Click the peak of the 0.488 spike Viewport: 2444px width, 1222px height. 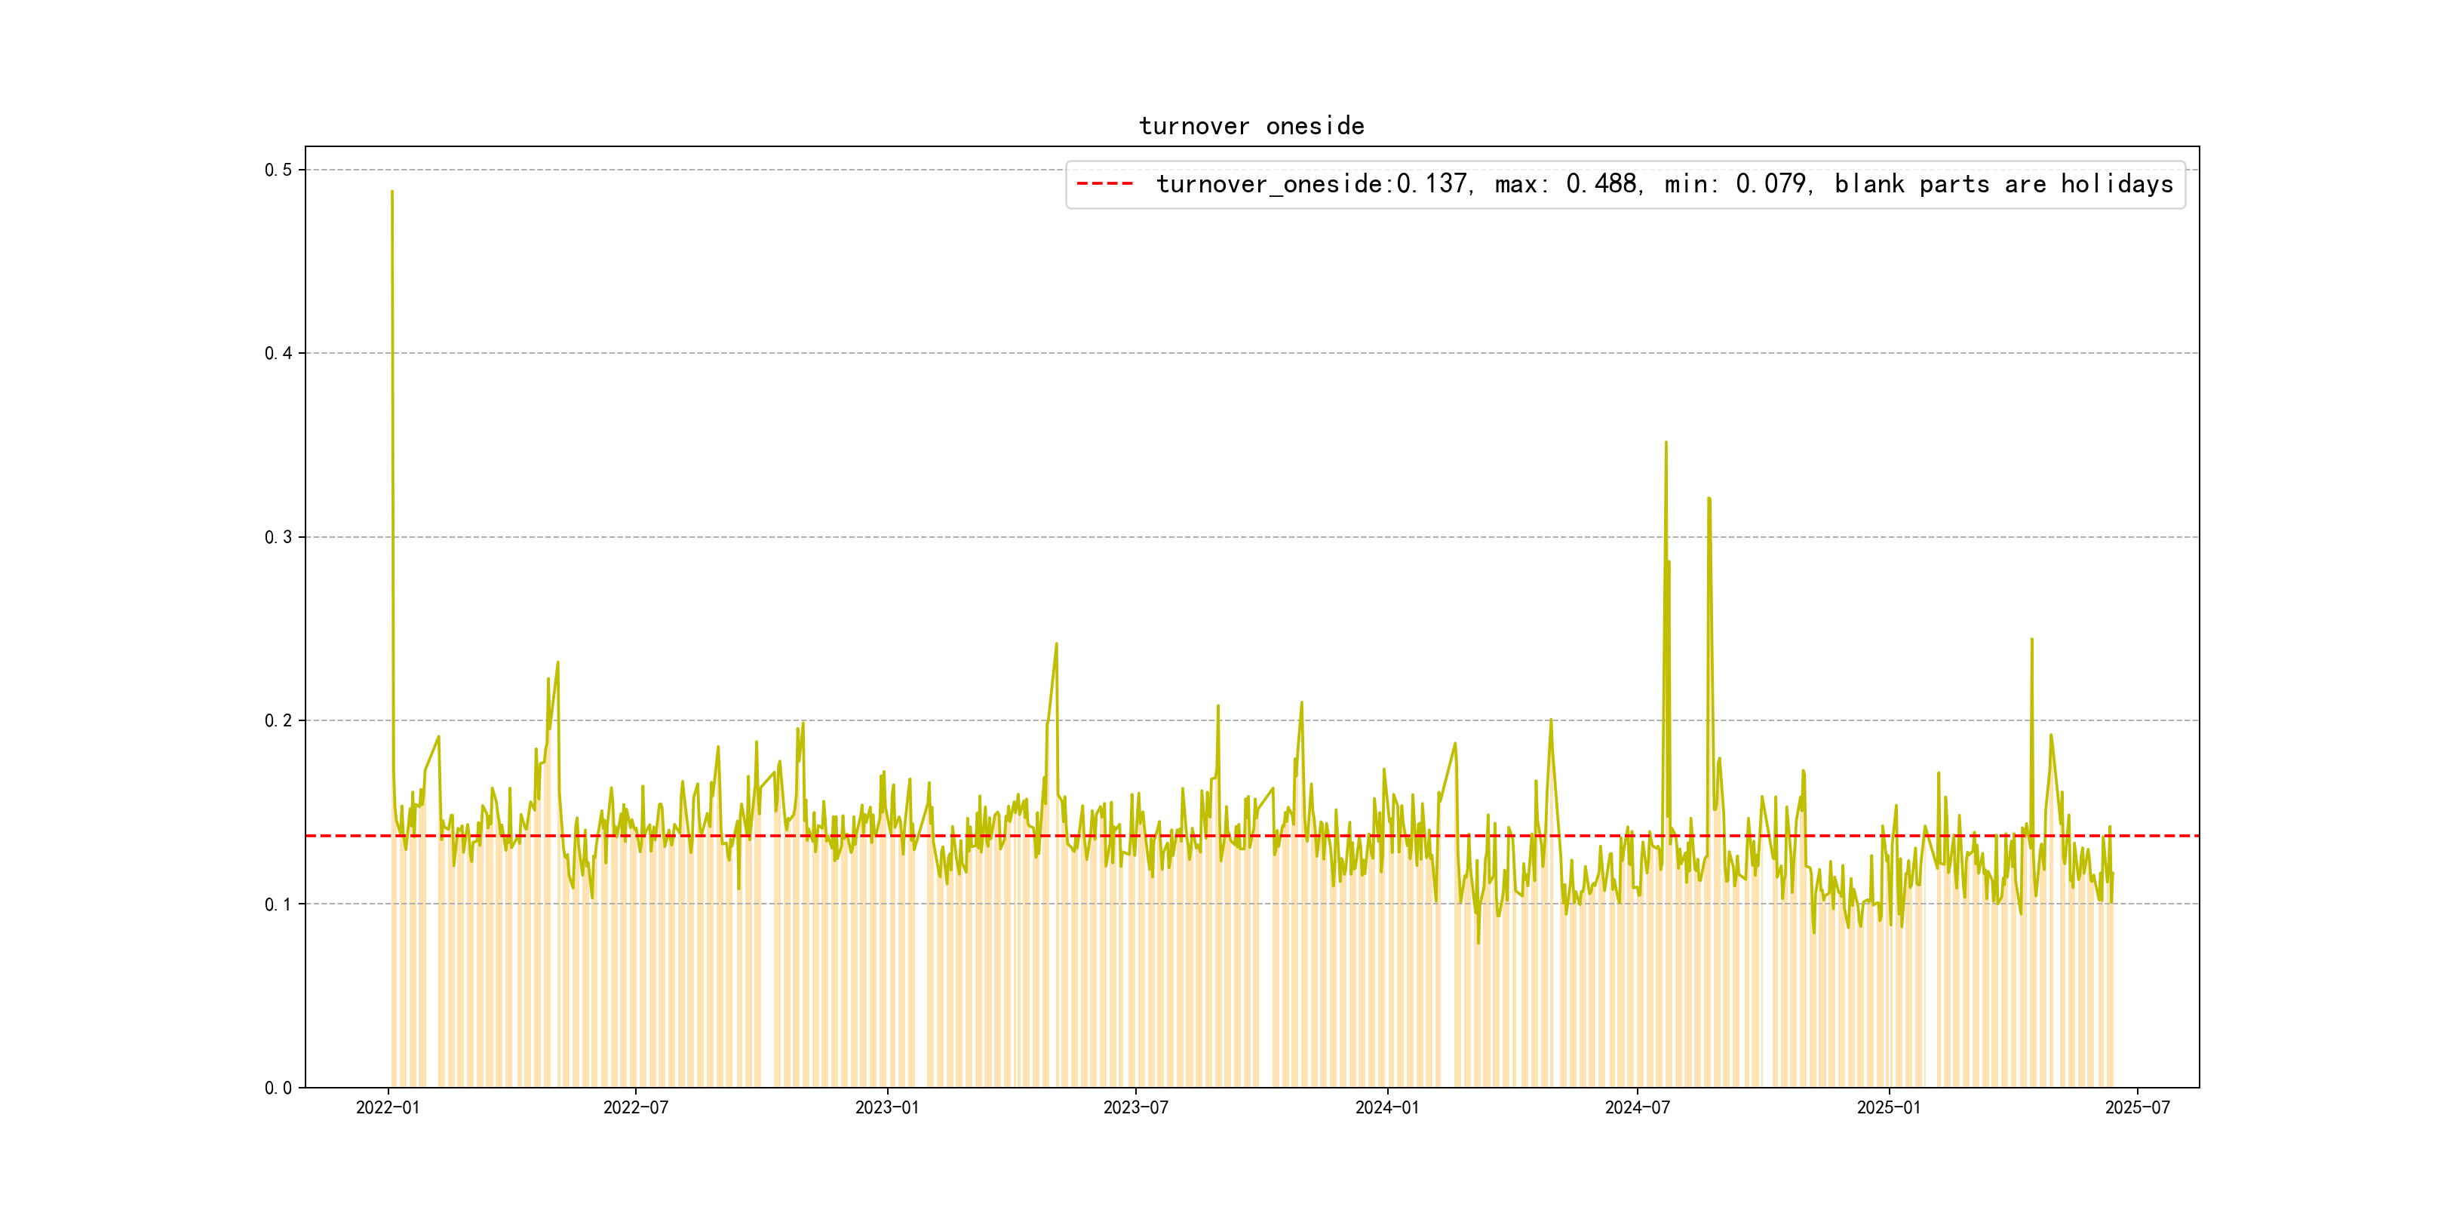tap(391, 192)
